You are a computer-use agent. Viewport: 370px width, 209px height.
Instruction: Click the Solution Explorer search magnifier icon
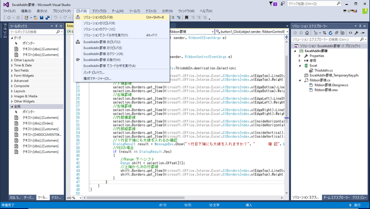tap(361, 39)
